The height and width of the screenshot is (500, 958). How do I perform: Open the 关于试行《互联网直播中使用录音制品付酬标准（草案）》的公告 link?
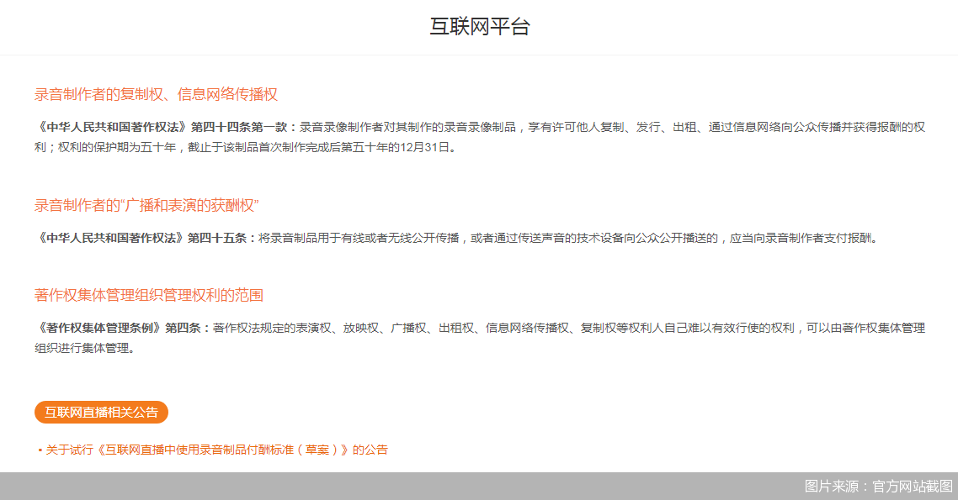pyautogui.click(x=216, y=450)
